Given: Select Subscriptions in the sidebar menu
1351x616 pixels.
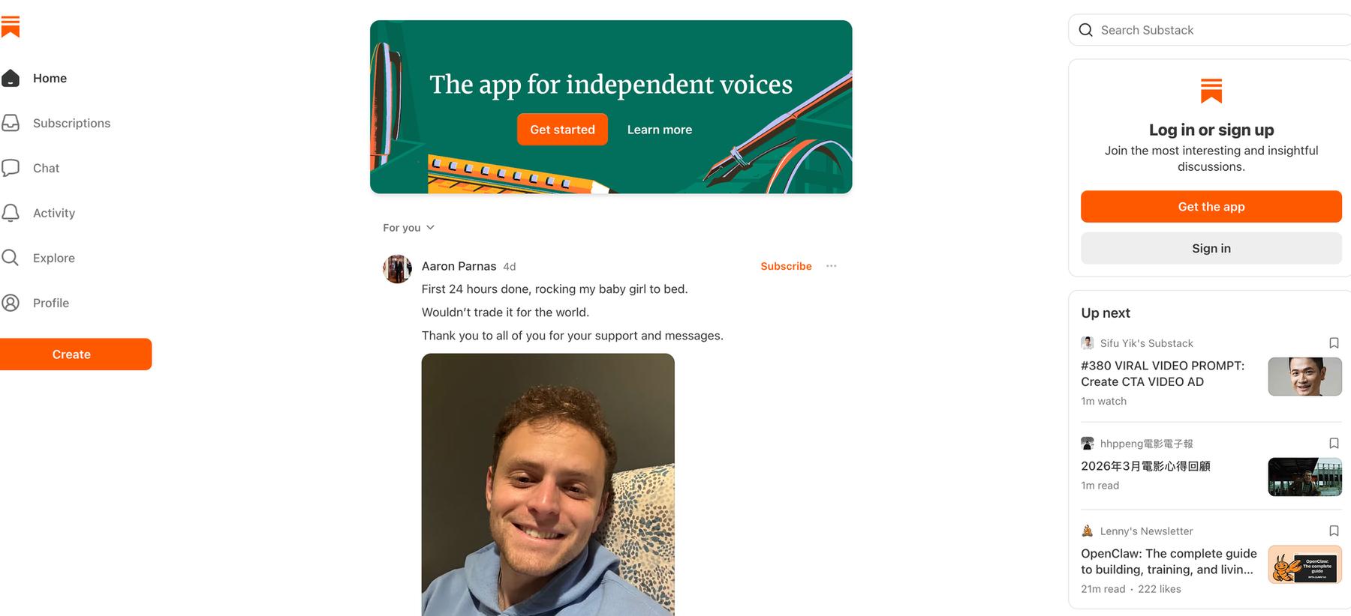Looking at the screenshot, I should click(71, 123).
